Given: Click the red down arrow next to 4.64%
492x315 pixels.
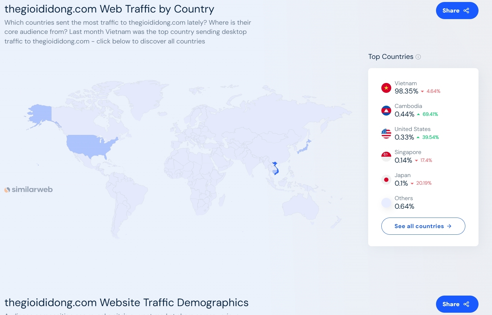Looking at the screenshot, I should [x=422, y=92].
